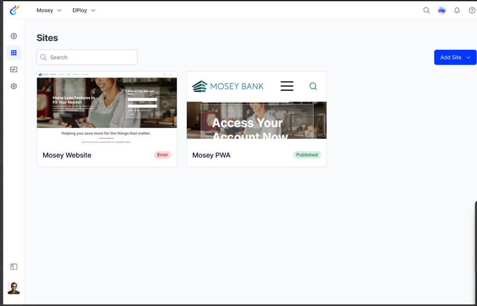Click the Mosey PWA site title
477x306 pixels.
tap(211, 155)
